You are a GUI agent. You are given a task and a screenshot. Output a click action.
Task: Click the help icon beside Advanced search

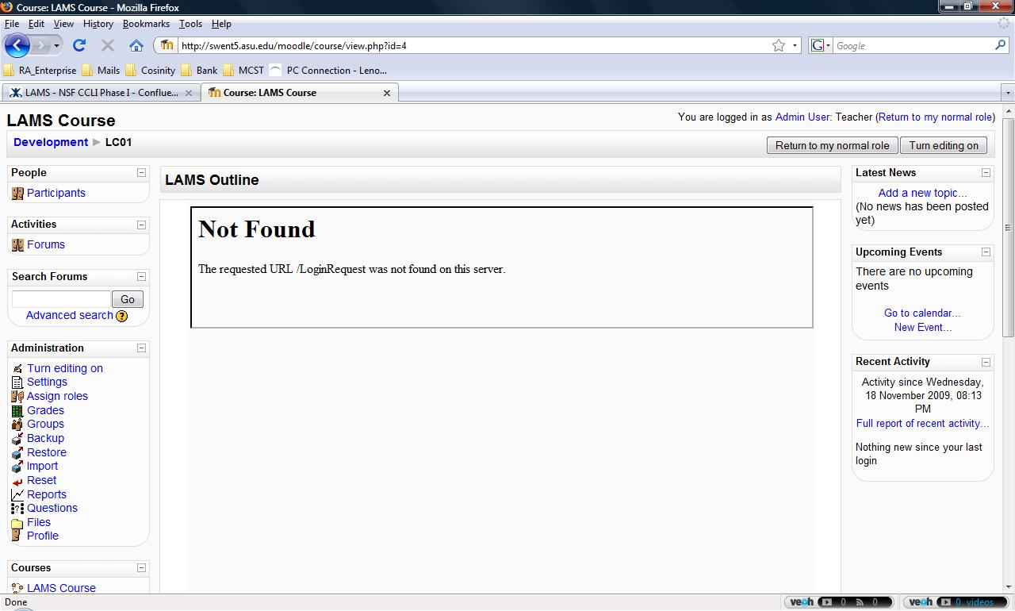coord(121,316)
